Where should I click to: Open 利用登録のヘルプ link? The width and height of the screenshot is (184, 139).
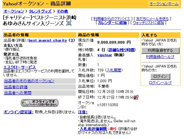tap(160, 57)
